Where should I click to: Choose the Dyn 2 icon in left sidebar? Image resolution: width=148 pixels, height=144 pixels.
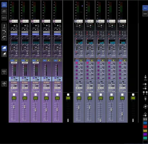4,54
